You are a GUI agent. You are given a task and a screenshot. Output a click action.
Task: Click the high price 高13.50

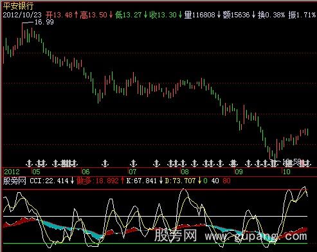click(94, 15)
